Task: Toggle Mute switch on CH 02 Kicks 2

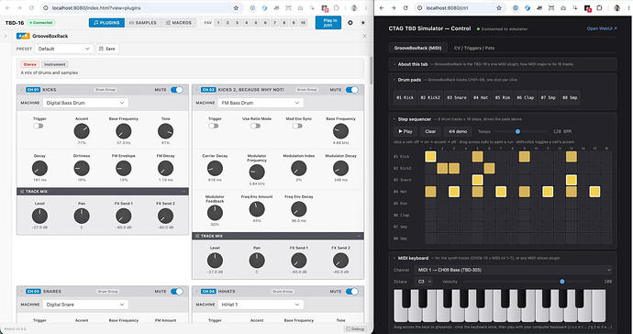Action: click(x=352, y=90)
